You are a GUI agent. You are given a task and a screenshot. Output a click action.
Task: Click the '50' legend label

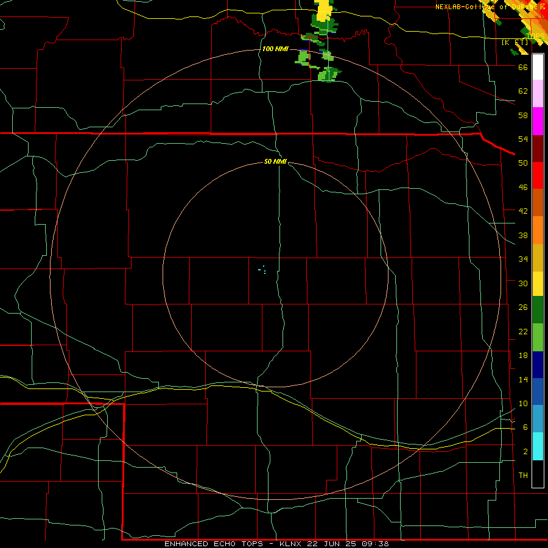click(523, 163)
